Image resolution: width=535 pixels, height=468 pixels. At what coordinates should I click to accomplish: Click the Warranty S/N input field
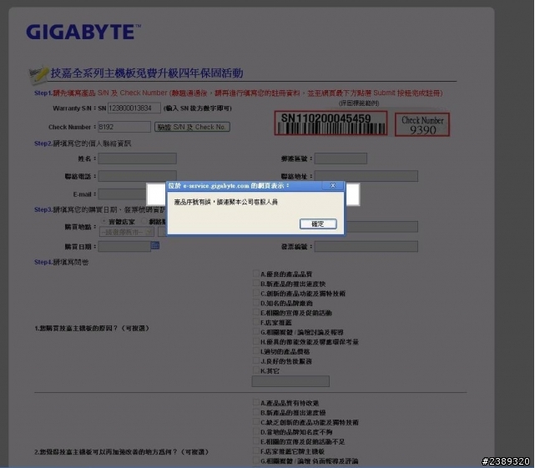pos(134,108)
